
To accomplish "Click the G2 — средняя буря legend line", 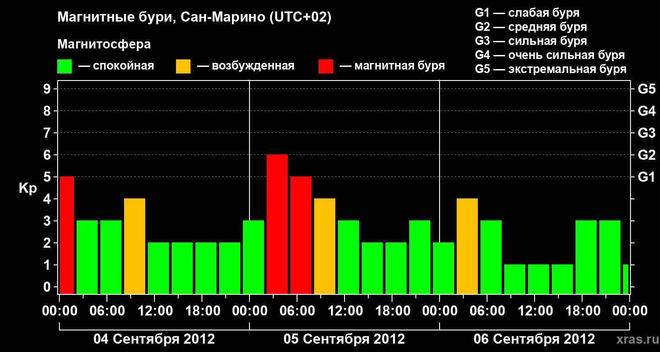I will coord(531,27).
